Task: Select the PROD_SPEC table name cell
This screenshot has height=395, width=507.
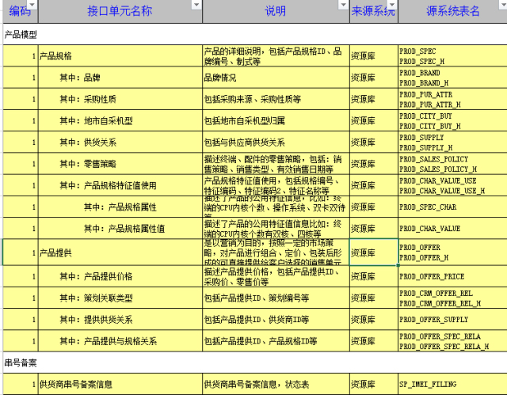Action: (x=452, y=56)
